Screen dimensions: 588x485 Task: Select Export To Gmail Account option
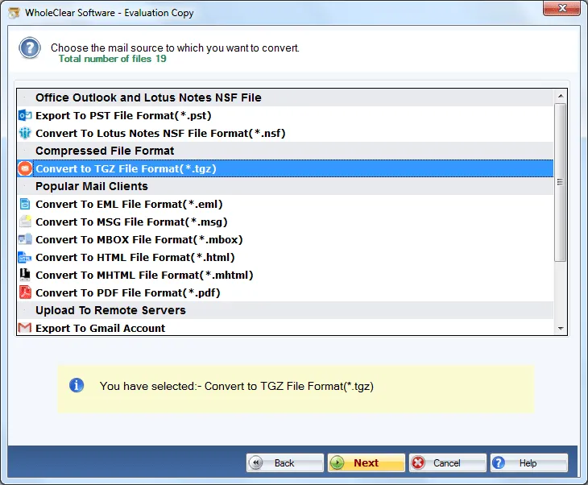285,327
